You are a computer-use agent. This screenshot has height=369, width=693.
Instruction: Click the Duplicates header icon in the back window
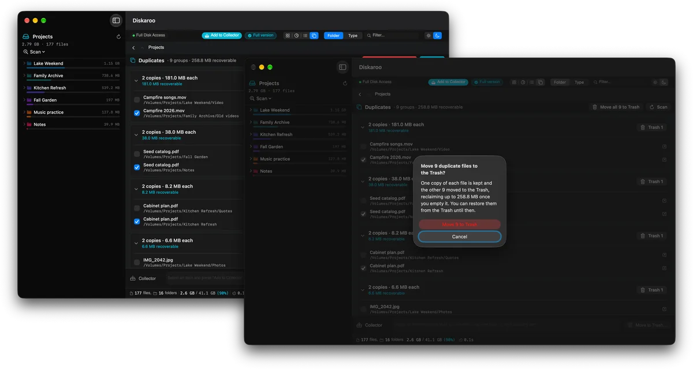[x=132, y=61]
